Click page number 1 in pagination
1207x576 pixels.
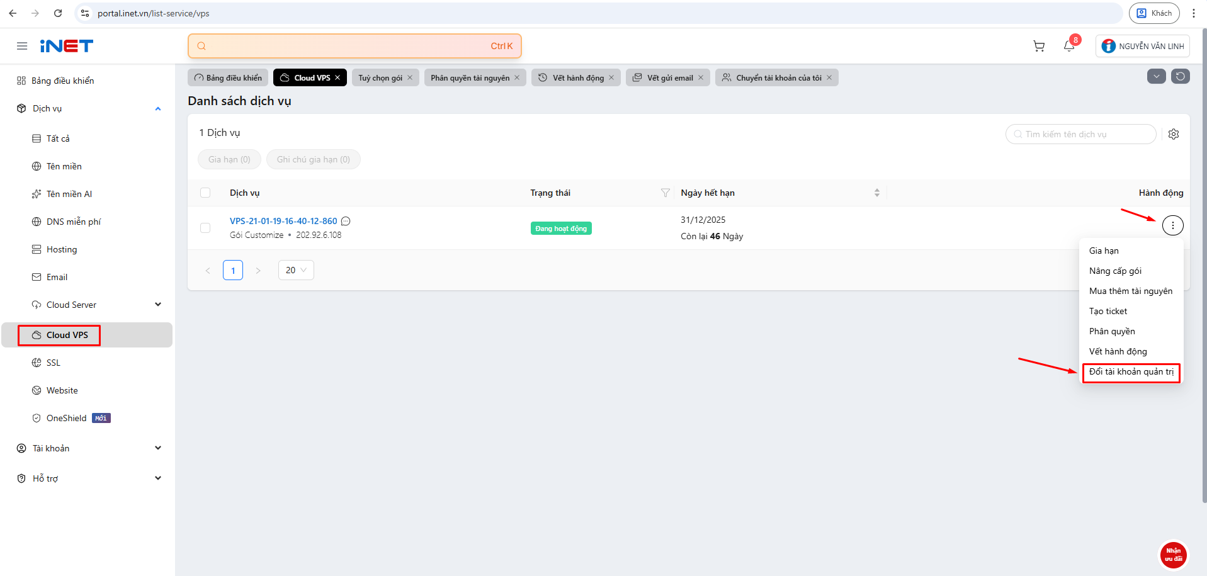tap(233, 270)
